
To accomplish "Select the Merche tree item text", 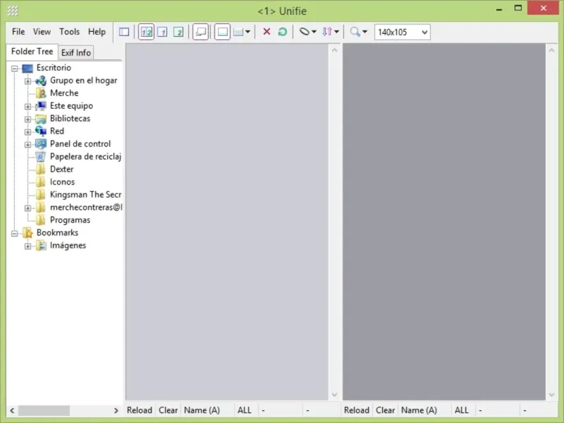I will coord(64,93).
